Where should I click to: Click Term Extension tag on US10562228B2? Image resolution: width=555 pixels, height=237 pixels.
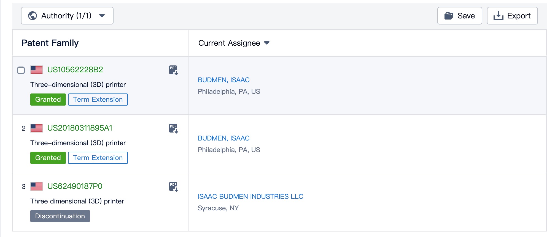click(98, 100)
